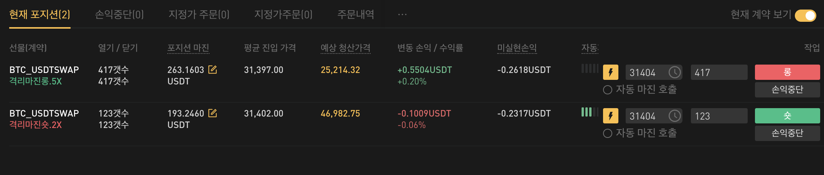Edit position margin for the short position
824x175 pixels.
tap(213, 113)
